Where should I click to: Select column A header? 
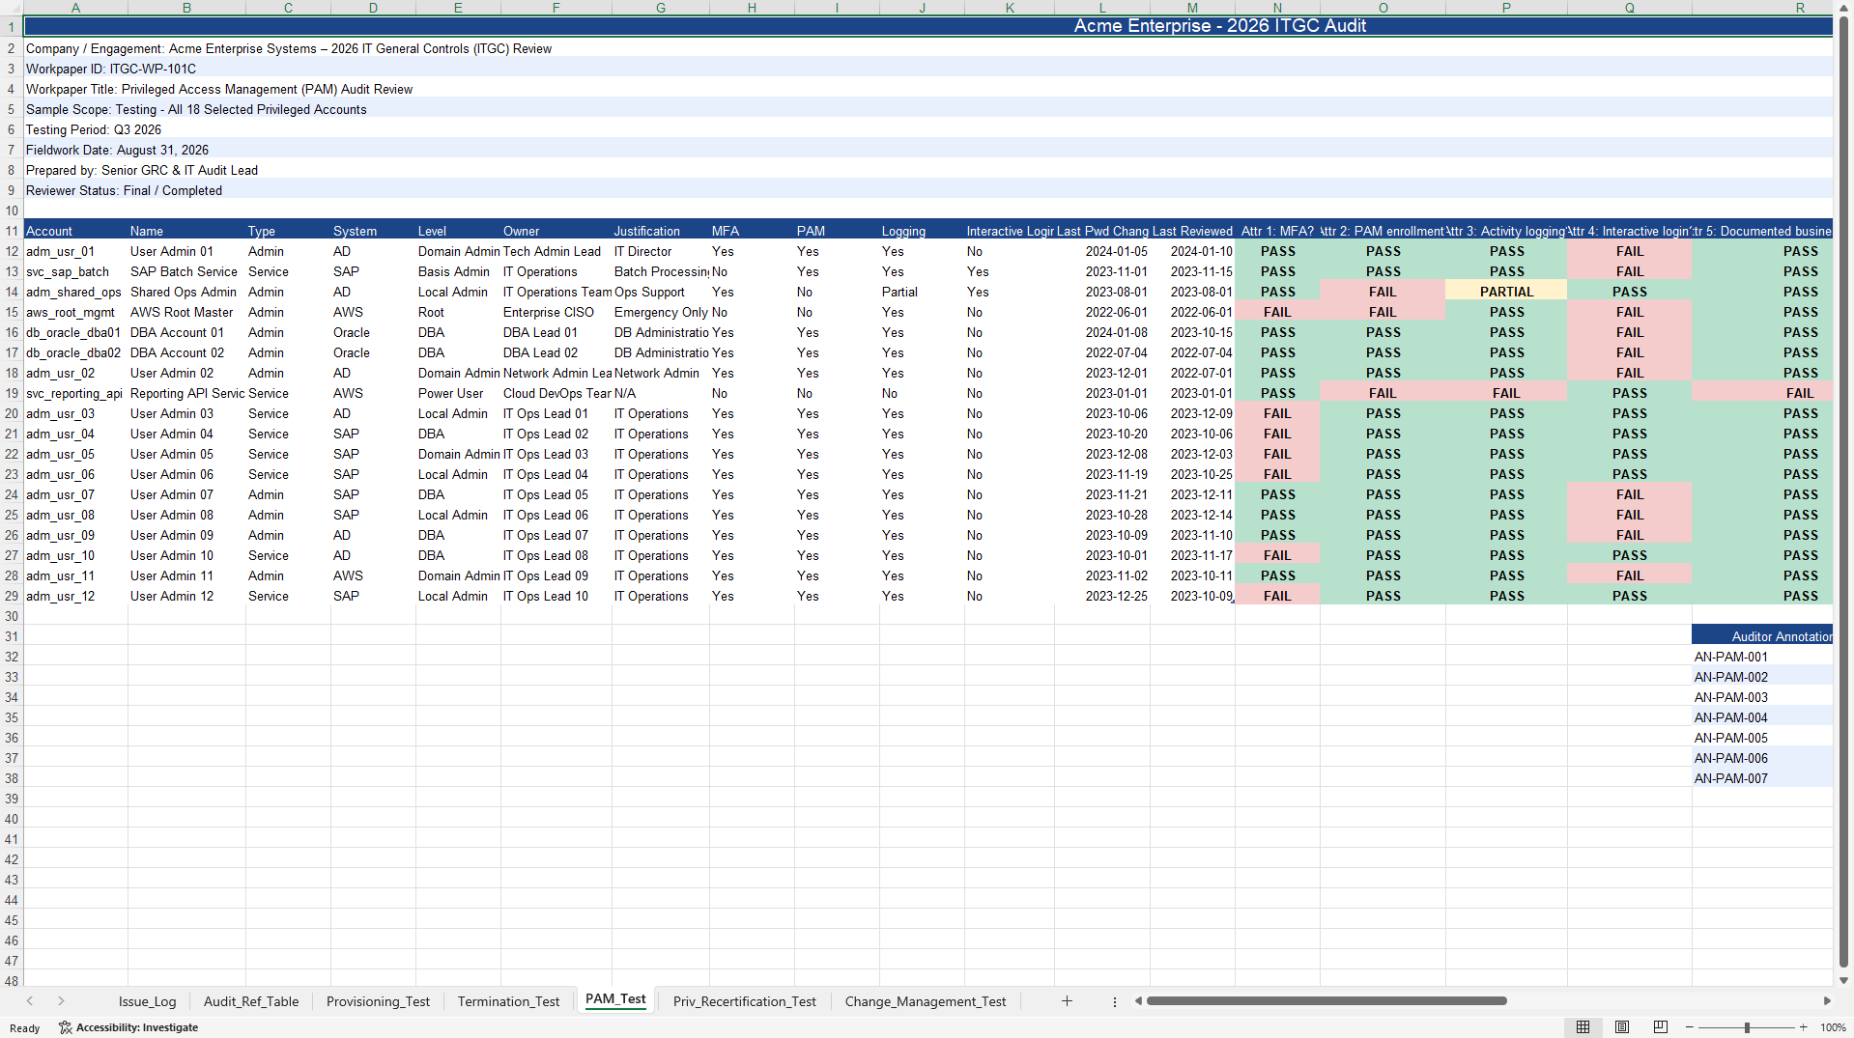(75, 8)
